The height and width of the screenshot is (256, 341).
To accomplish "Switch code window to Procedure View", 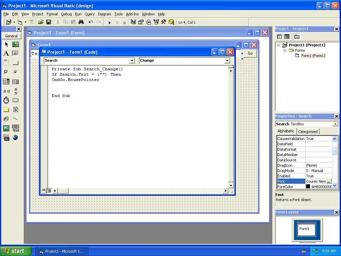I will (x=44, y=190).
